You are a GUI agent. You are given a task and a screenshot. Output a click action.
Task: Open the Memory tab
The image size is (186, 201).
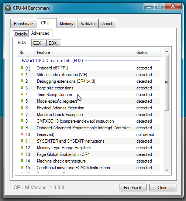[66, 24]
